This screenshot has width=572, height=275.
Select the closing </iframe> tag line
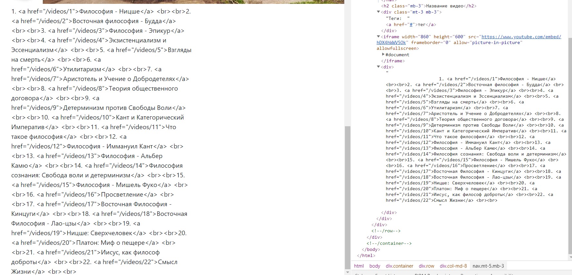click(x=393, y=61)
